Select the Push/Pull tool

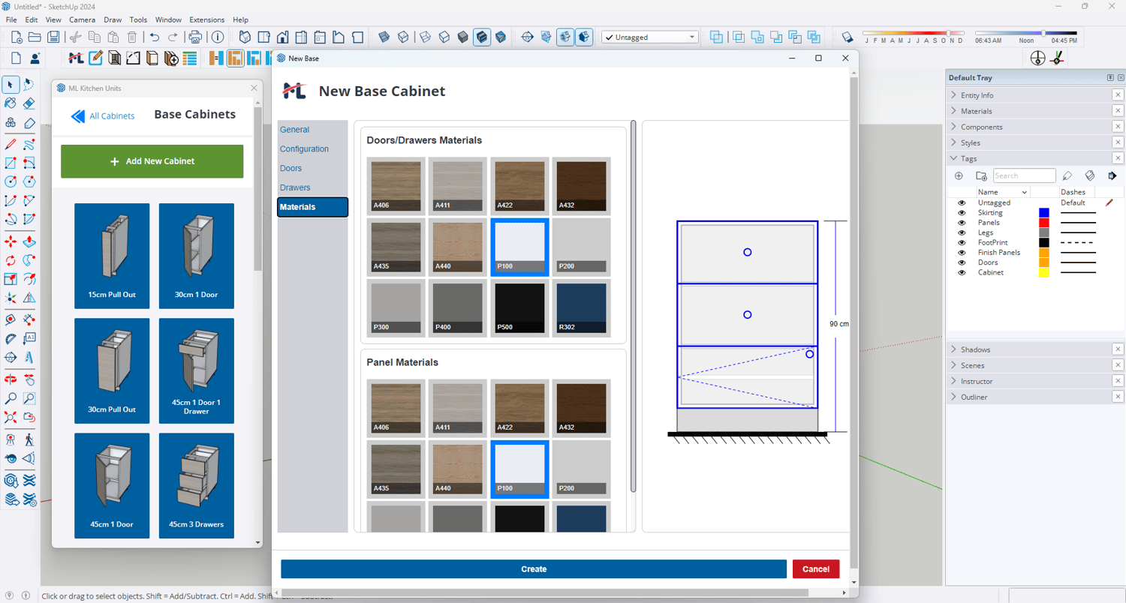[29, 241]
